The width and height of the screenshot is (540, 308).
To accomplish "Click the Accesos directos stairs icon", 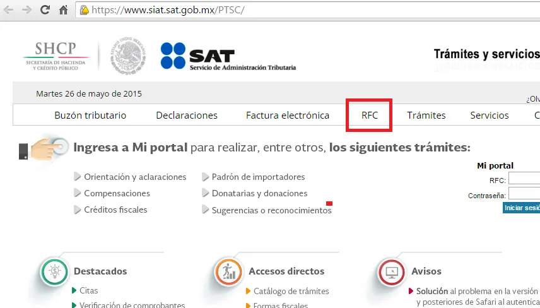I will pyautogui.click(x=228, y=272).
